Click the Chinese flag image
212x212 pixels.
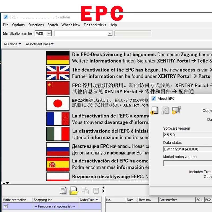pyautogui.click(x=58, y=88)
